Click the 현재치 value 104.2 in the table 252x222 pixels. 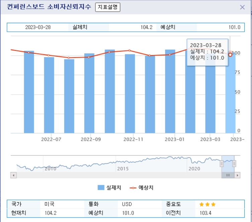click(x=51, y=213)
